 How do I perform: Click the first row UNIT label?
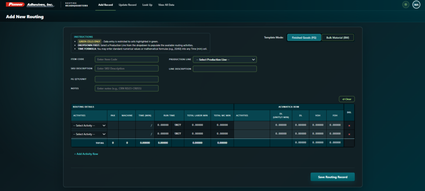178,125
